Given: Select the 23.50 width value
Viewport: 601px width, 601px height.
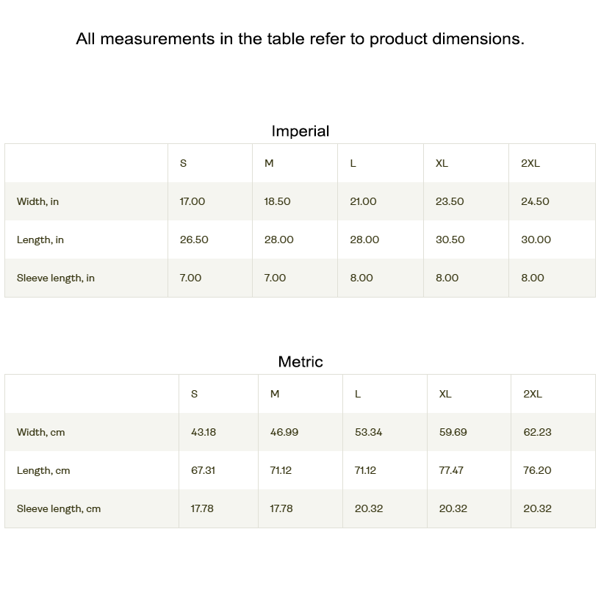Looking at the screenshot, I should (x=450, y=201).
